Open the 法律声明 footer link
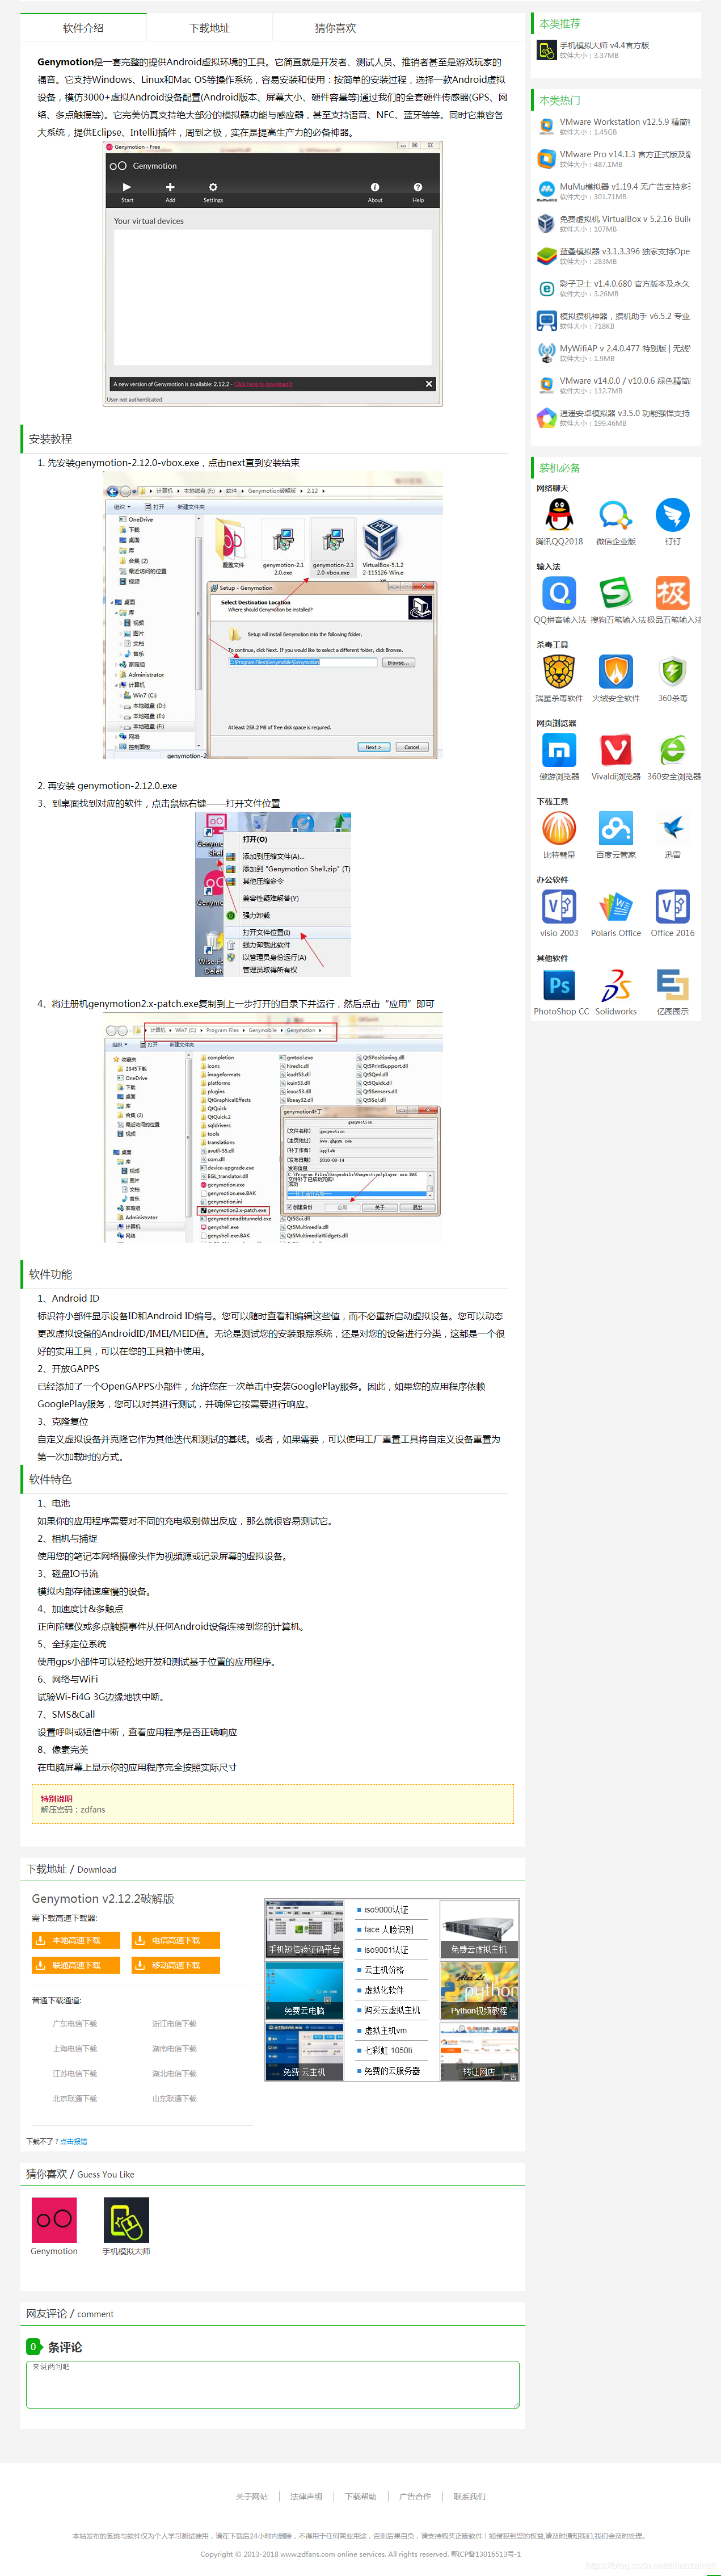 point(306,2497)
